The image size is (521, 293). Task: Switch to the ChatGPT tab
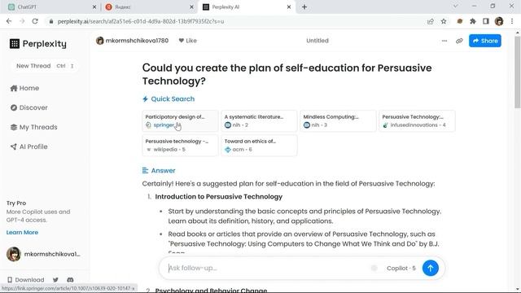click(x=51, y=7)
